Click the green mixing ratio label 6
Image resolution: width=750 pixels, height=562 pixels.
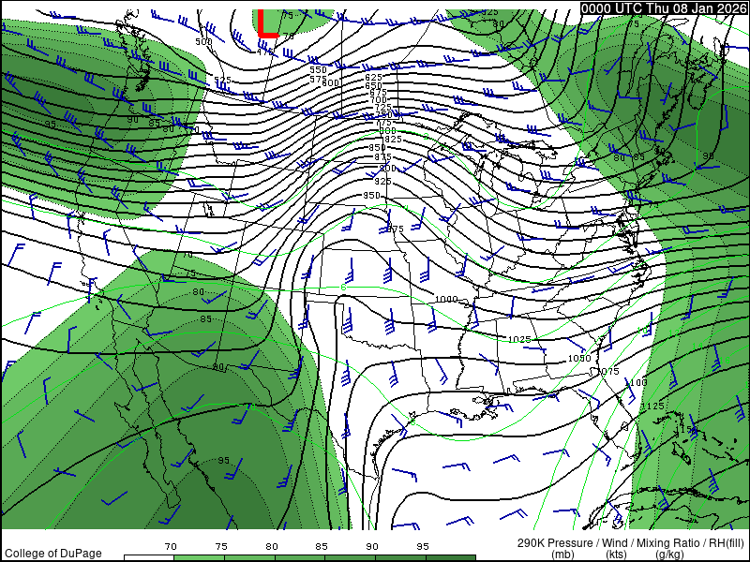tap(343, 288)
